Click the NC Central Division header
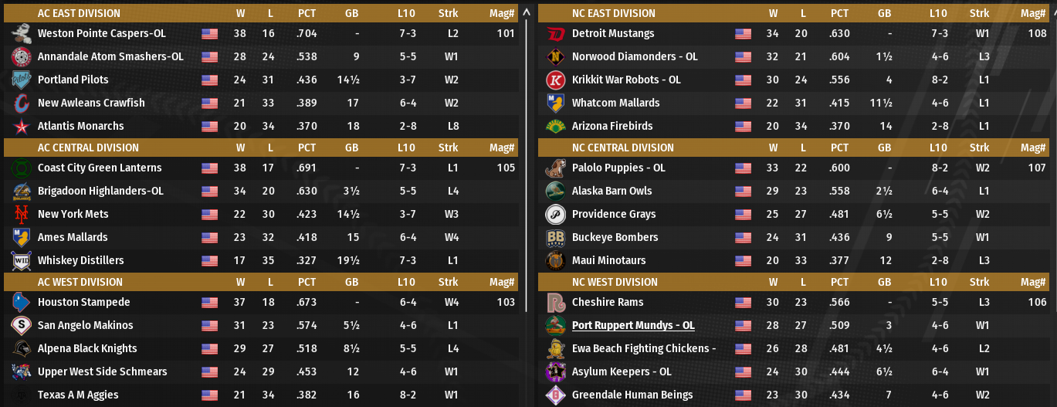 click(622, 148)
